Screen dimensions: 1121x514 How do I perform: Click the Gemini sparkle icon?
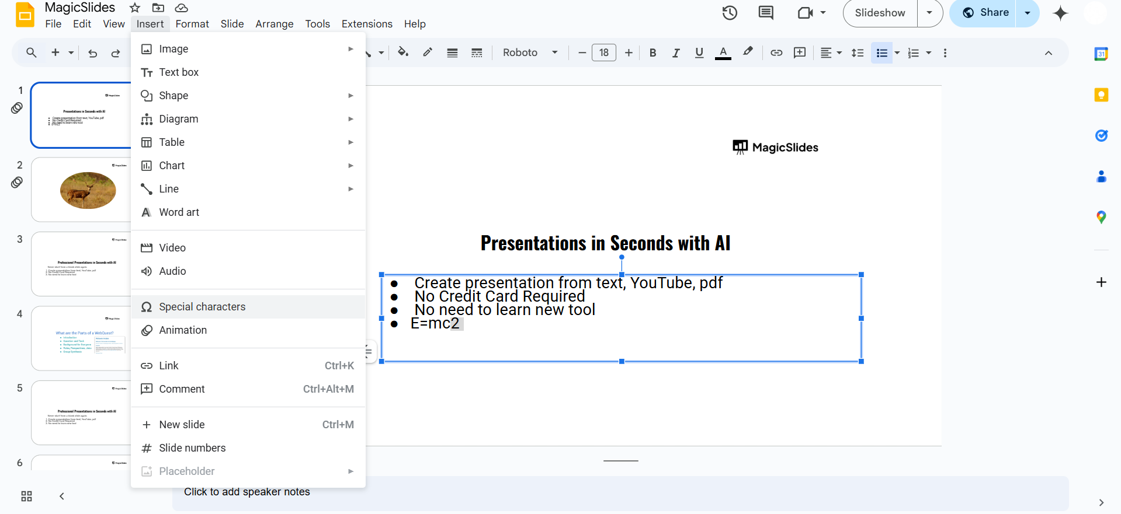coord(1060,13)
